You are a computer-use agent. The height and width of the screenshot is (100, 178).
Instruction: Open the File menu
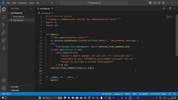pyautogui.click(x=8, y=3)
